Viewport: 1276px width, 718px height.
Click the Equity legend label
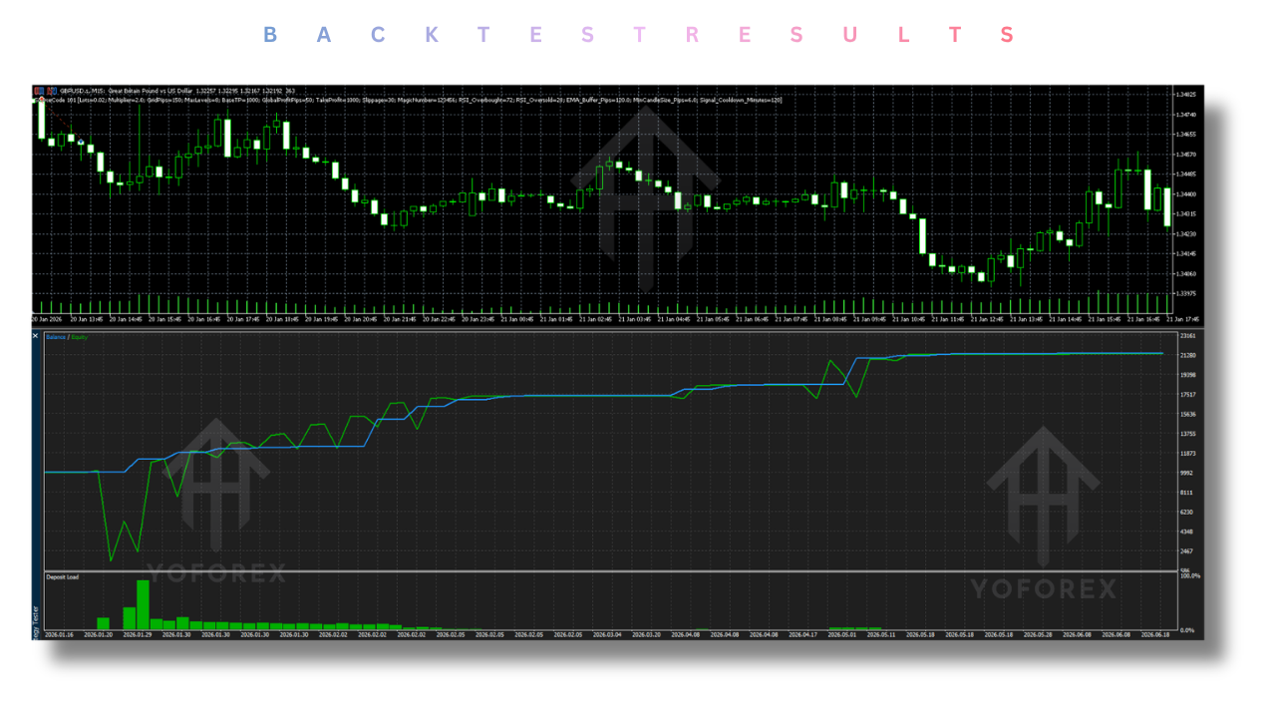point(80,337)
